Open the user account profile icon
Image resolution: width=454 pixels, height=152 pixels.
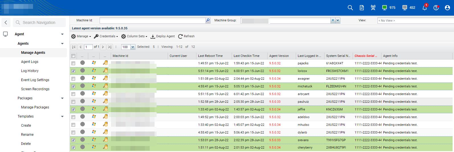447,8
